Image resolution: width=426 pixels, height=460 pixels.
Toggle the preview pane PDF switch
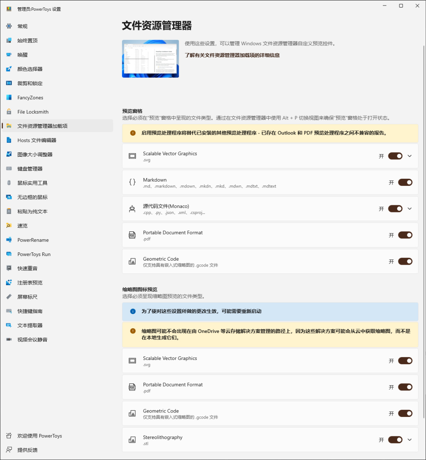click(405, 235)
